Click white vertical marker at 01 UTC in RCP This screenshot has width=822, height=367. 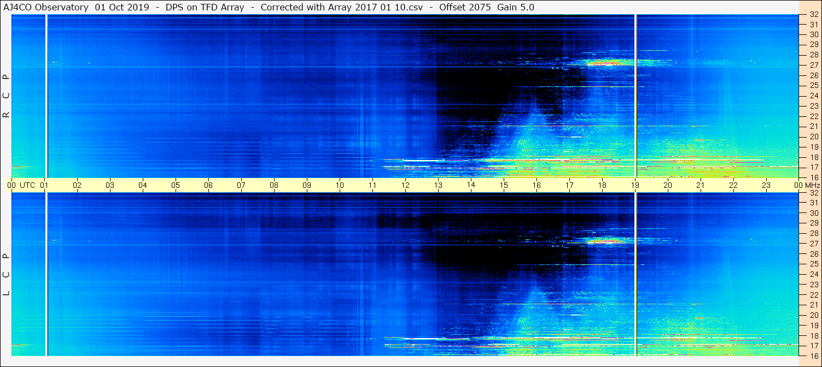coord(47,96)
